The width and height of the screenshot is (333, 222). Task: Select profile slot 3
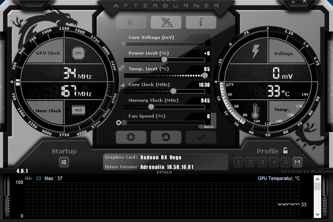[x=262, y=163]
